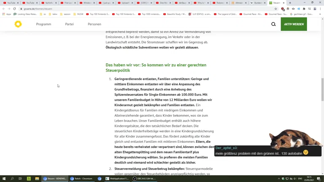
Task: Open the website search magnifier icon
Action: [273, 24]
